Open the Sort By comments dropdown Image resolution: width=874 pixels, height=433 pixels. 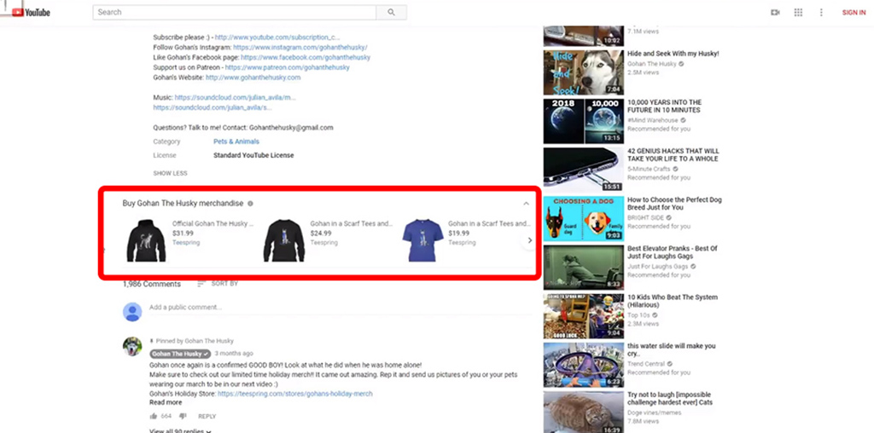point(218,284)
